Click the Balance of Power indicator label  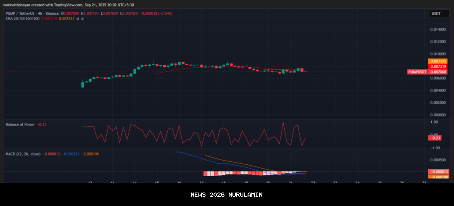coord(20,124)
